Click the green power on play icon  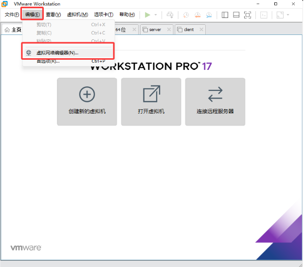coord(147,15)
